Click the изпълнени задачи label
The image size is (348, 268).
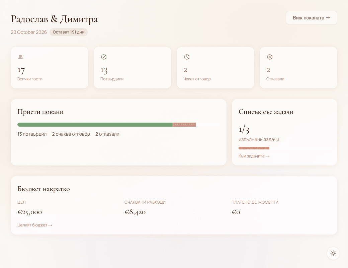coord(259,140)
